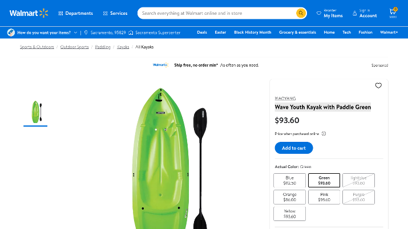Image resolution: width=408 pixels, height=229 pixels.
Task: Open the Services menu
Action: tap(115, 13)
